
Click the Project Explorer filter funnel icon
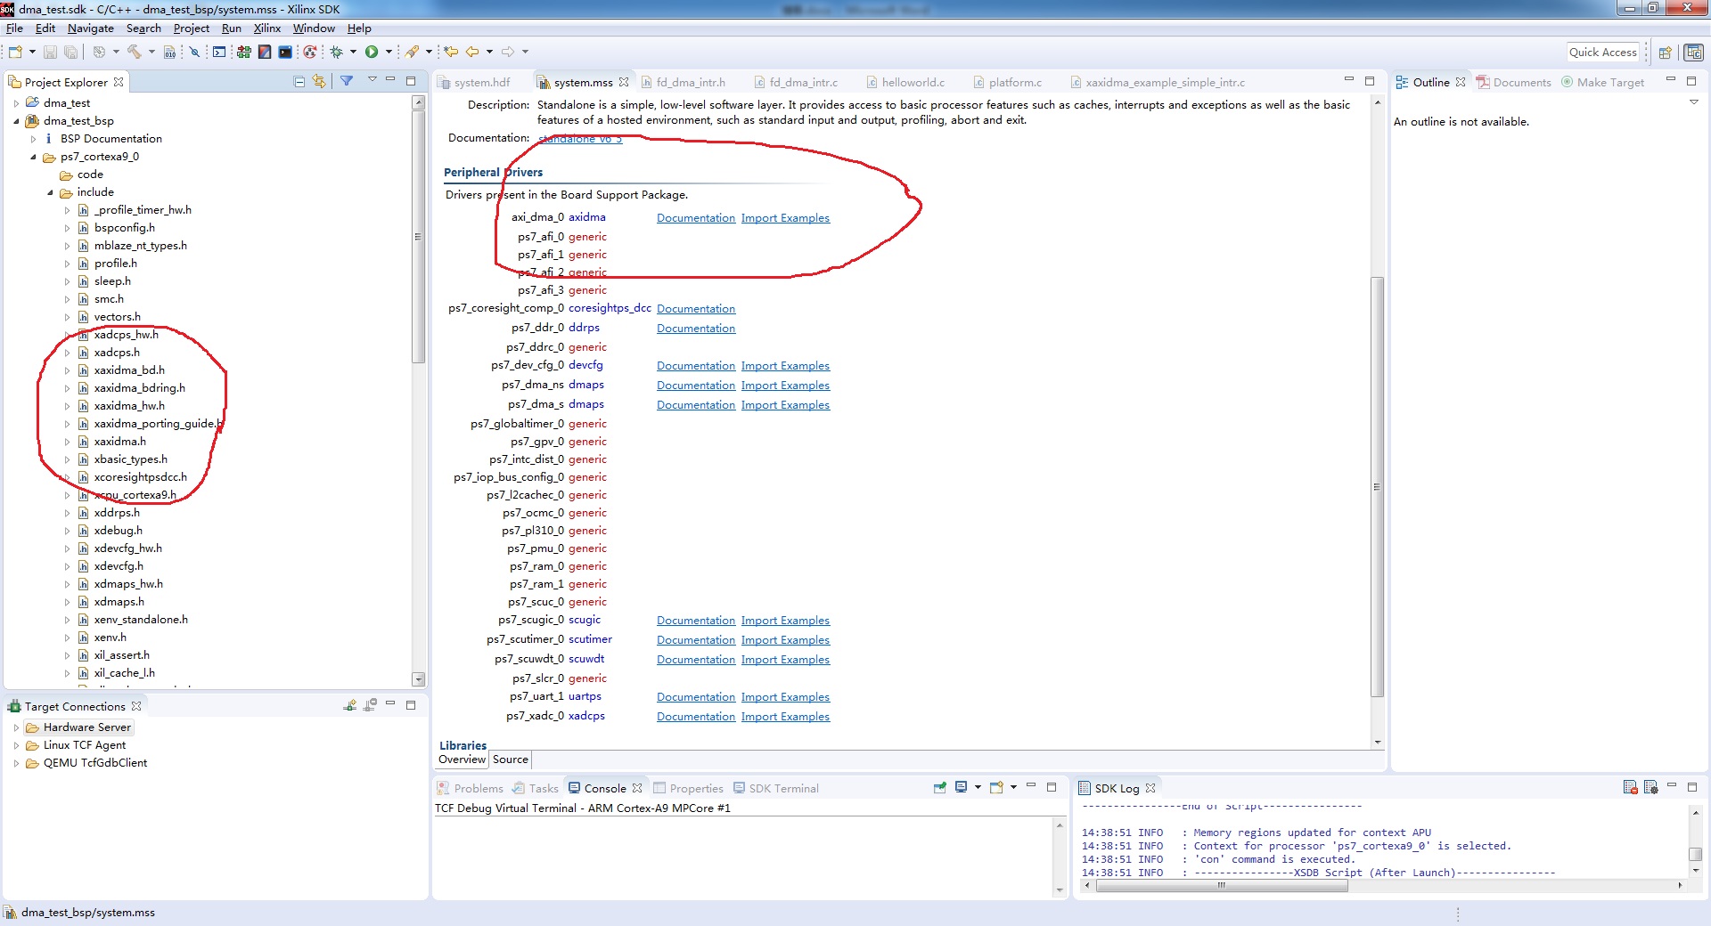[x=347, y=81]
